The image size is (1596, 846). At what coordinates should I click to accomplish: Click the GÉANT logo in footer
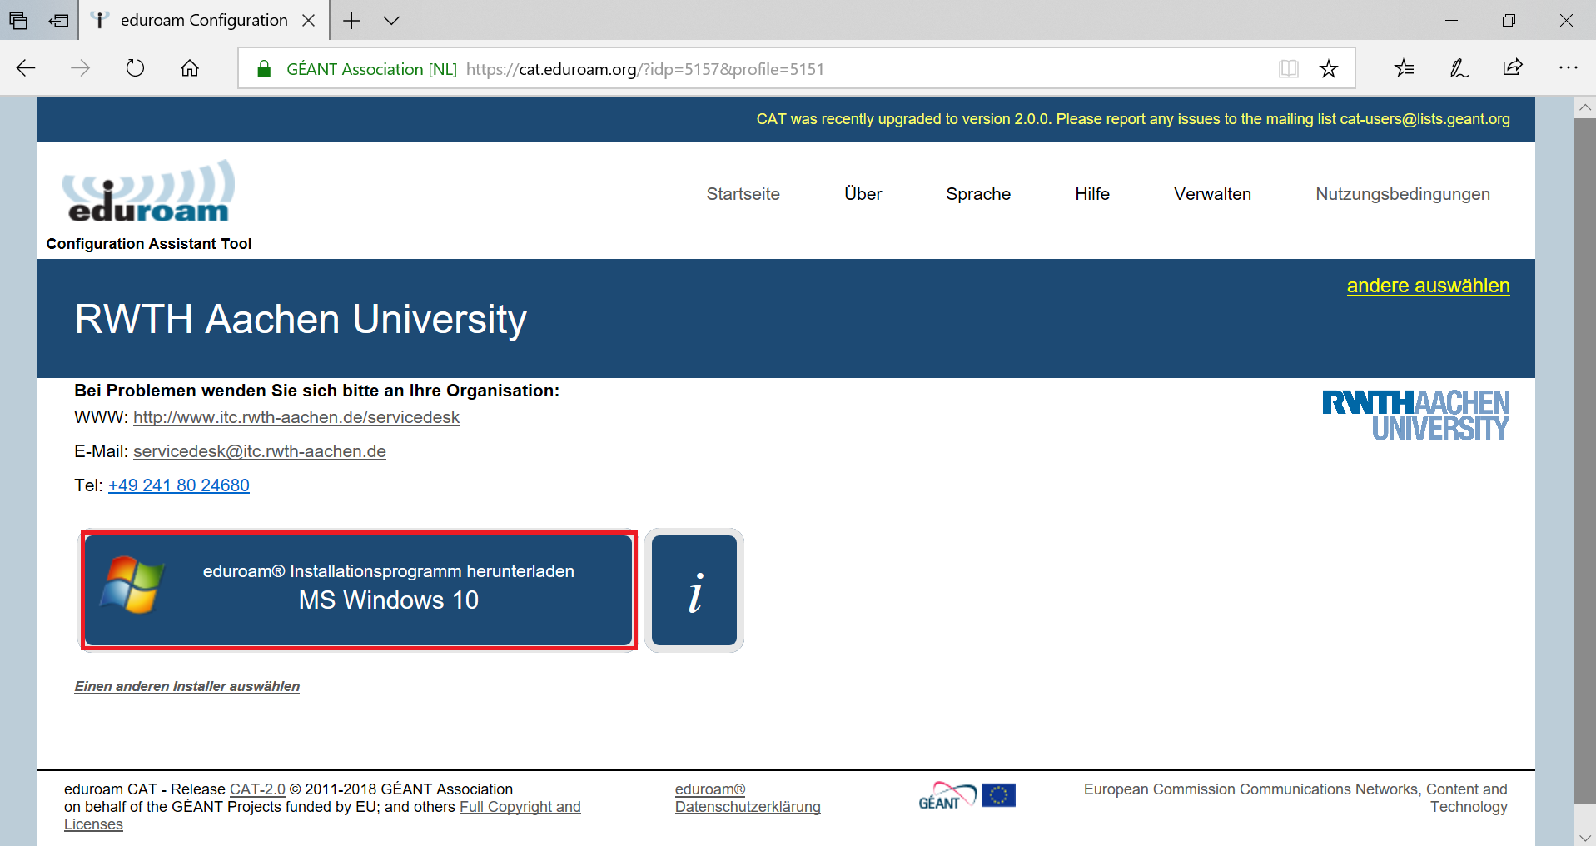point(947,796)
